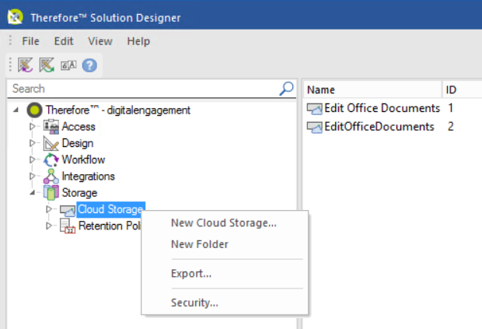Click the language translation toolbar icon
Image resolution: width=482 pixels, height=329 pixels.
68,65
